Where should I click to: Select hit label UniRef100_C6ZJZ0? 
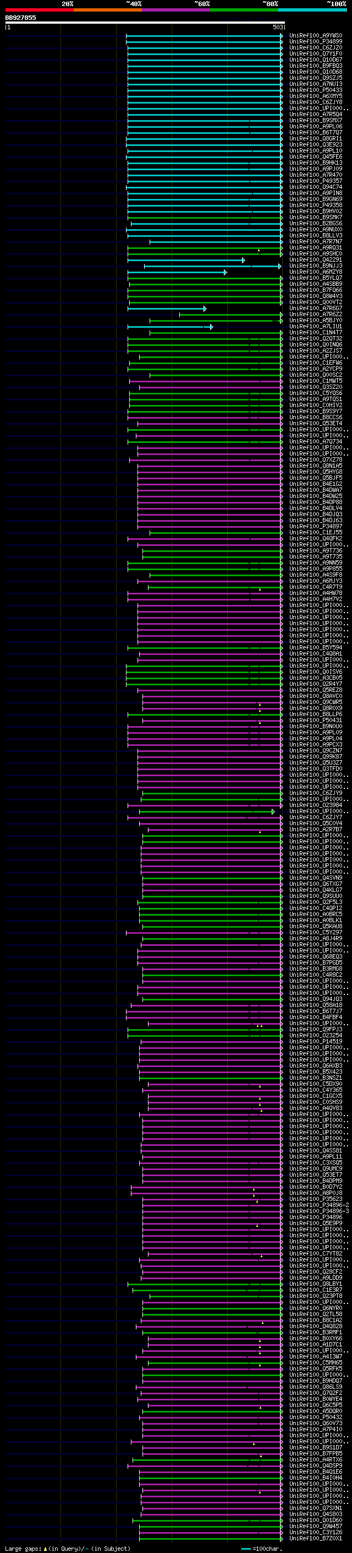click(316, 47)
